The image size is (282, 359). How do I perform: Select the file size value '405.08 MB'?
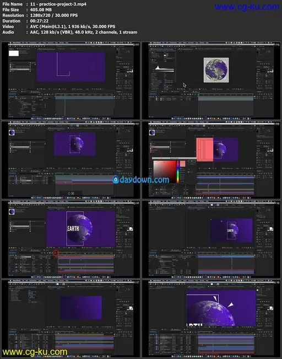(x=41, y=9)
